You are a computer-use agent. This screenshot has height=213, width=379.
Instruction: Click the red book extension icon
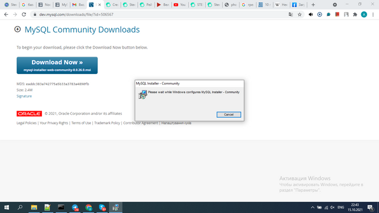point(337,14)
